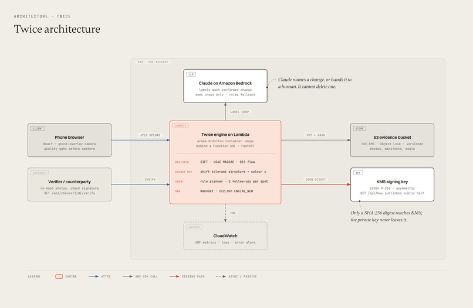The height and width of the screenshot is (308, 473).
Task: Click the 'EMF' connector label
Action: [x=233, y=213]
